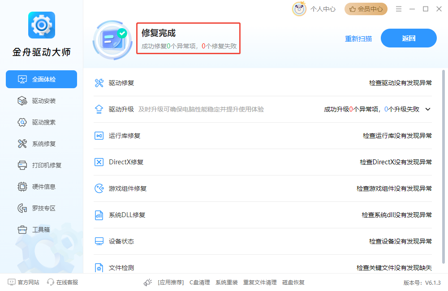Click the 驱动修复 tools icon in list
Screen dimensions: 448x291
99,83
